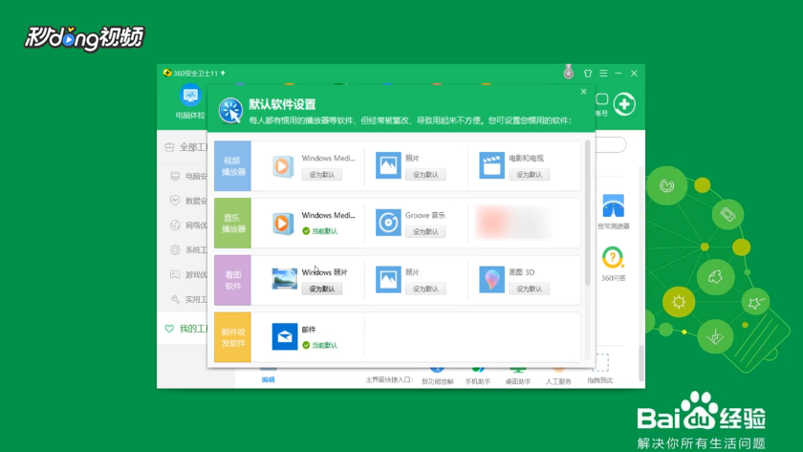This screenshot has width=803, height=452.
Task: Open 宽带测速器 tool
Action: click(x=613, y=211)
